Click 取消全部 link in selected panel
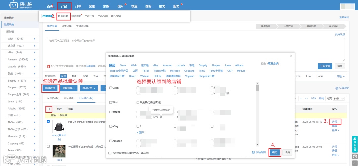The height and width of the screenshot is (166, 358). pos(273,64)
